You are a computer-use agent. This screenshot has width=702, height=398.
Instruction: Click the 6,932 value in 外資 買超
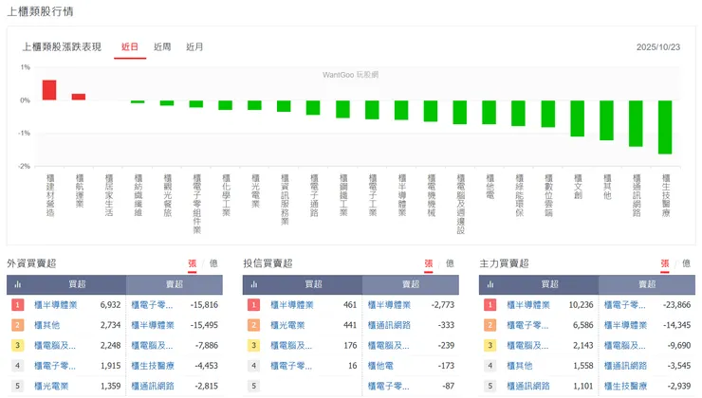[110, 305]
